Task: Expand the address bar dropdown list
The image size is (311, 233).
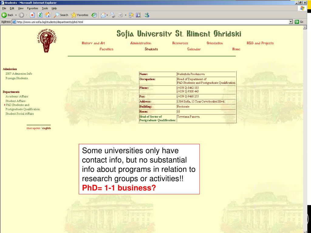Action: (291, 22)
